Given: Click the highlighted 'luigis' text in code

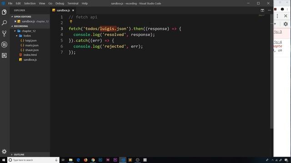Looking at the screenshot, I should click(x=108, y=29).
